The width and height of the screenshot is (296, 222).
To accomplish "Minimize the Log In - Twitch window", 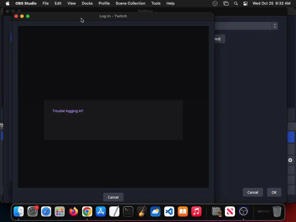I will tap(22, 16).
